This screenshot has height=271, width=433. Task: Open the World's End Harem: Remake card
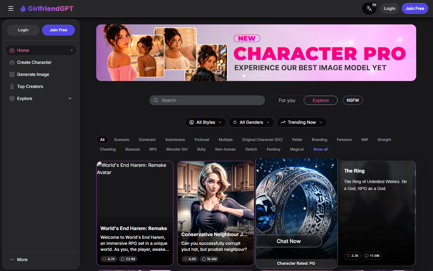click(135, 213)
